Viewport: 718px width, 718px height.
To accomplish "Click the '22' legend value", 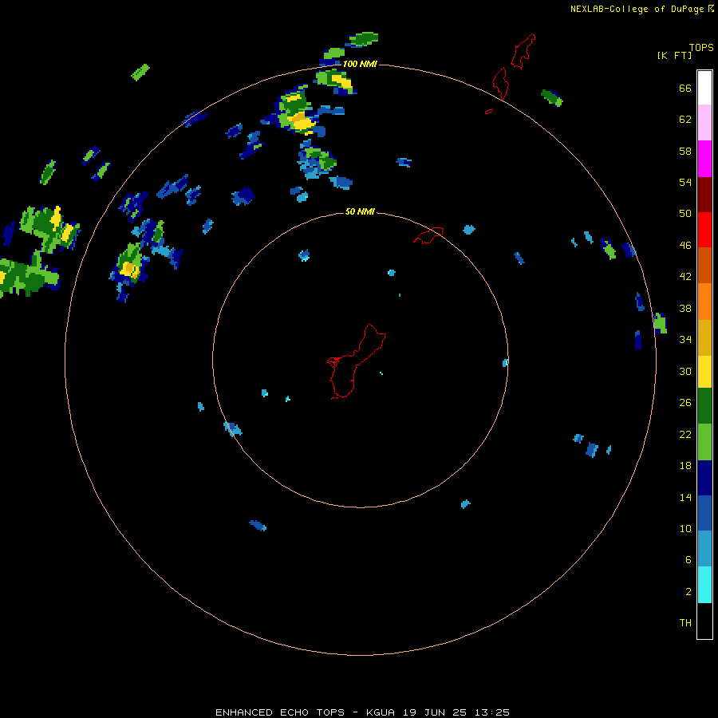I will (685, 434).
